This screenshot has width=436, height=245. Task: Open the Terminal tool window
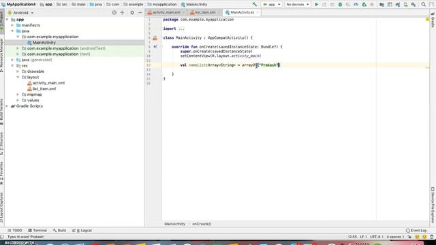tap(37, 231)
